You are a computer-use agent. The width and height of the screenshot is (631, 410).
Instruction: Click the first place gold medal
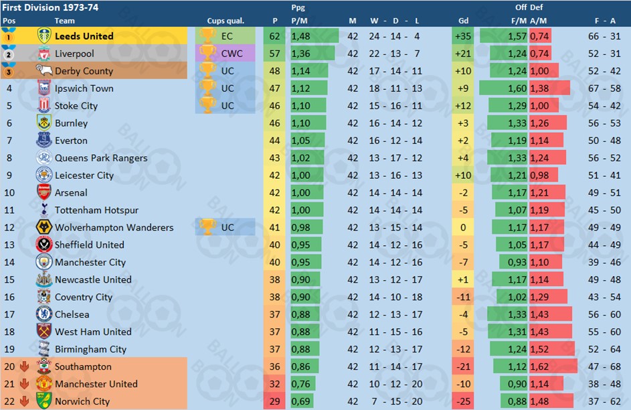pos(9,36)
